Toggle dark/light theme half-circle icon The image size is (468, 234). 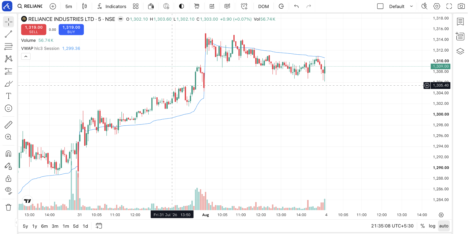[x=181, y=6]
